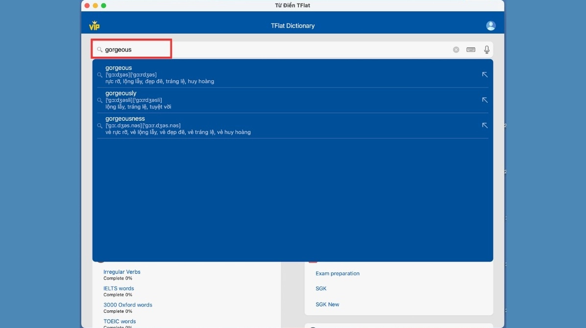Open the Exam preparation section
586x328 pixels.
click(338, 273)
